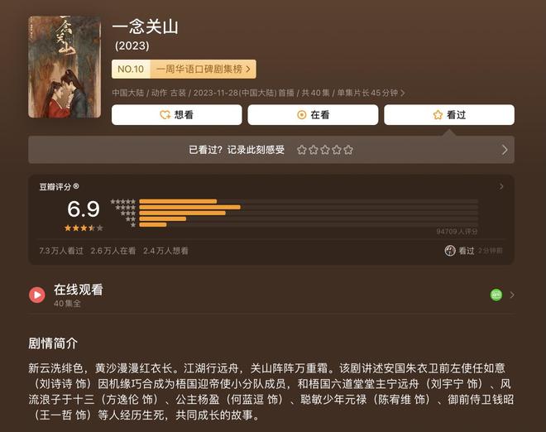Open the 一念关山 poster thumbnail

point(65,67)
